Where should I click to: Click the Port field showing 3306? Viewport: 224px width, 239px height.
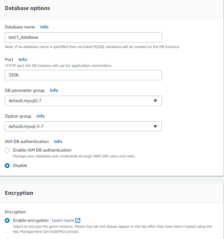coord(83,75)
